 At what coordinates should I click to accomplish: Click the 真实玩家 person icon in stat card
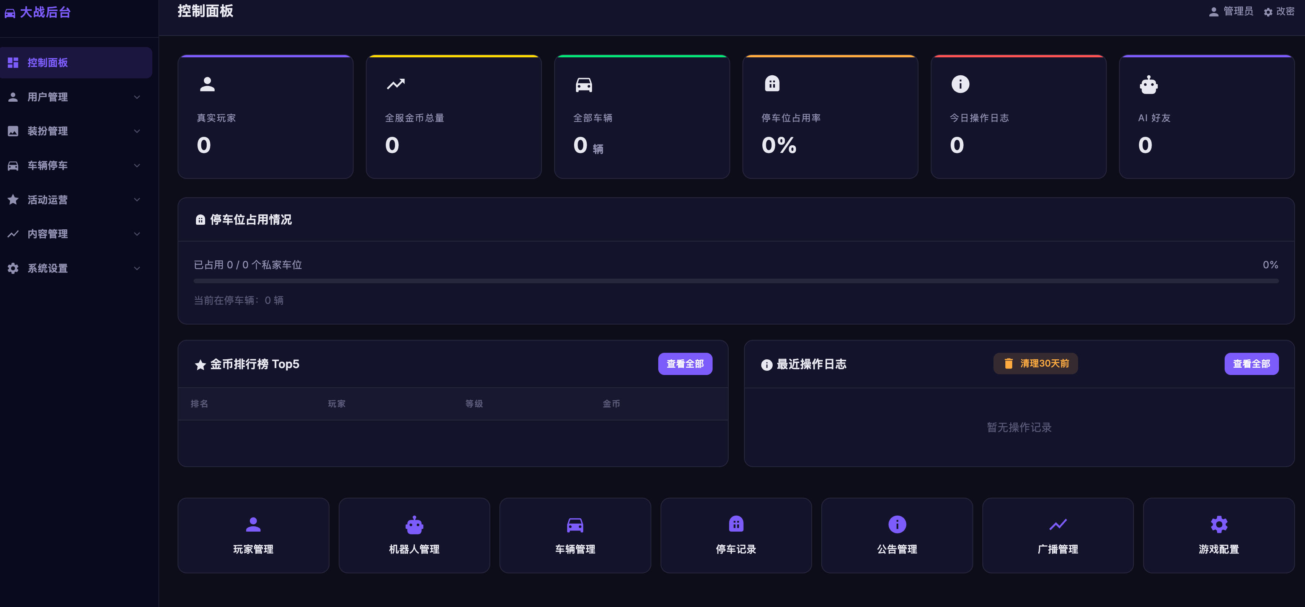(x=207, y=84)
